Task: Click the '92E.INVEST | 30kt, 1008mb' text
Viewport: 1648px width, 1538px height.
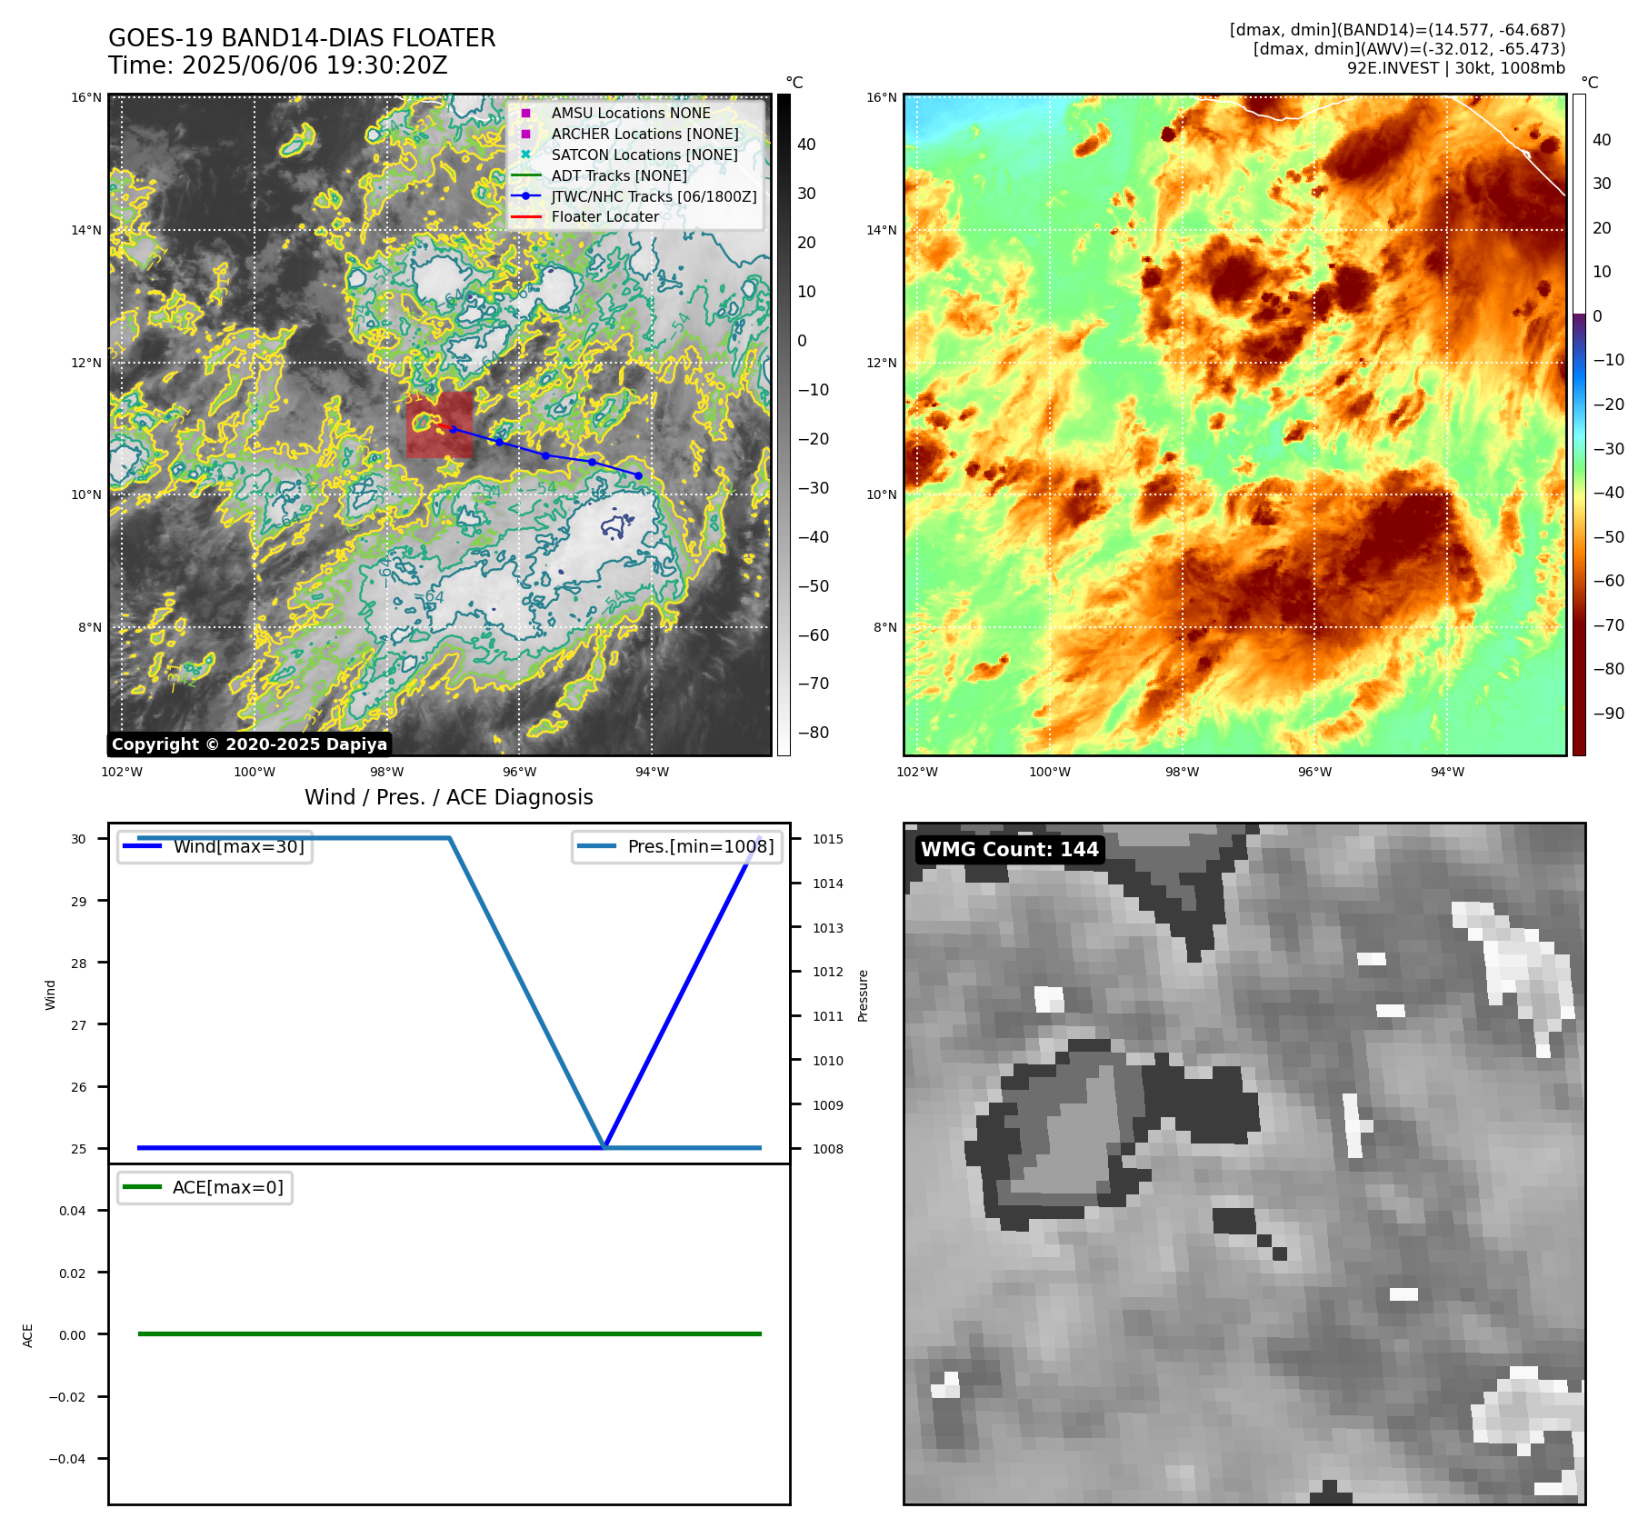Action: [1456, 68]
